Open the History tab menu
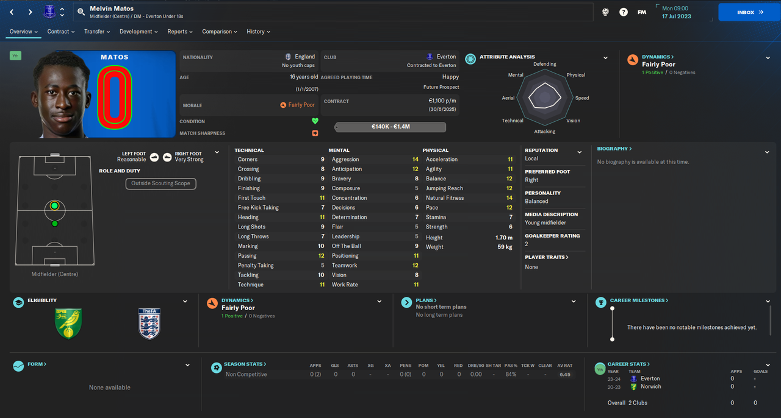 coord(259,32)
